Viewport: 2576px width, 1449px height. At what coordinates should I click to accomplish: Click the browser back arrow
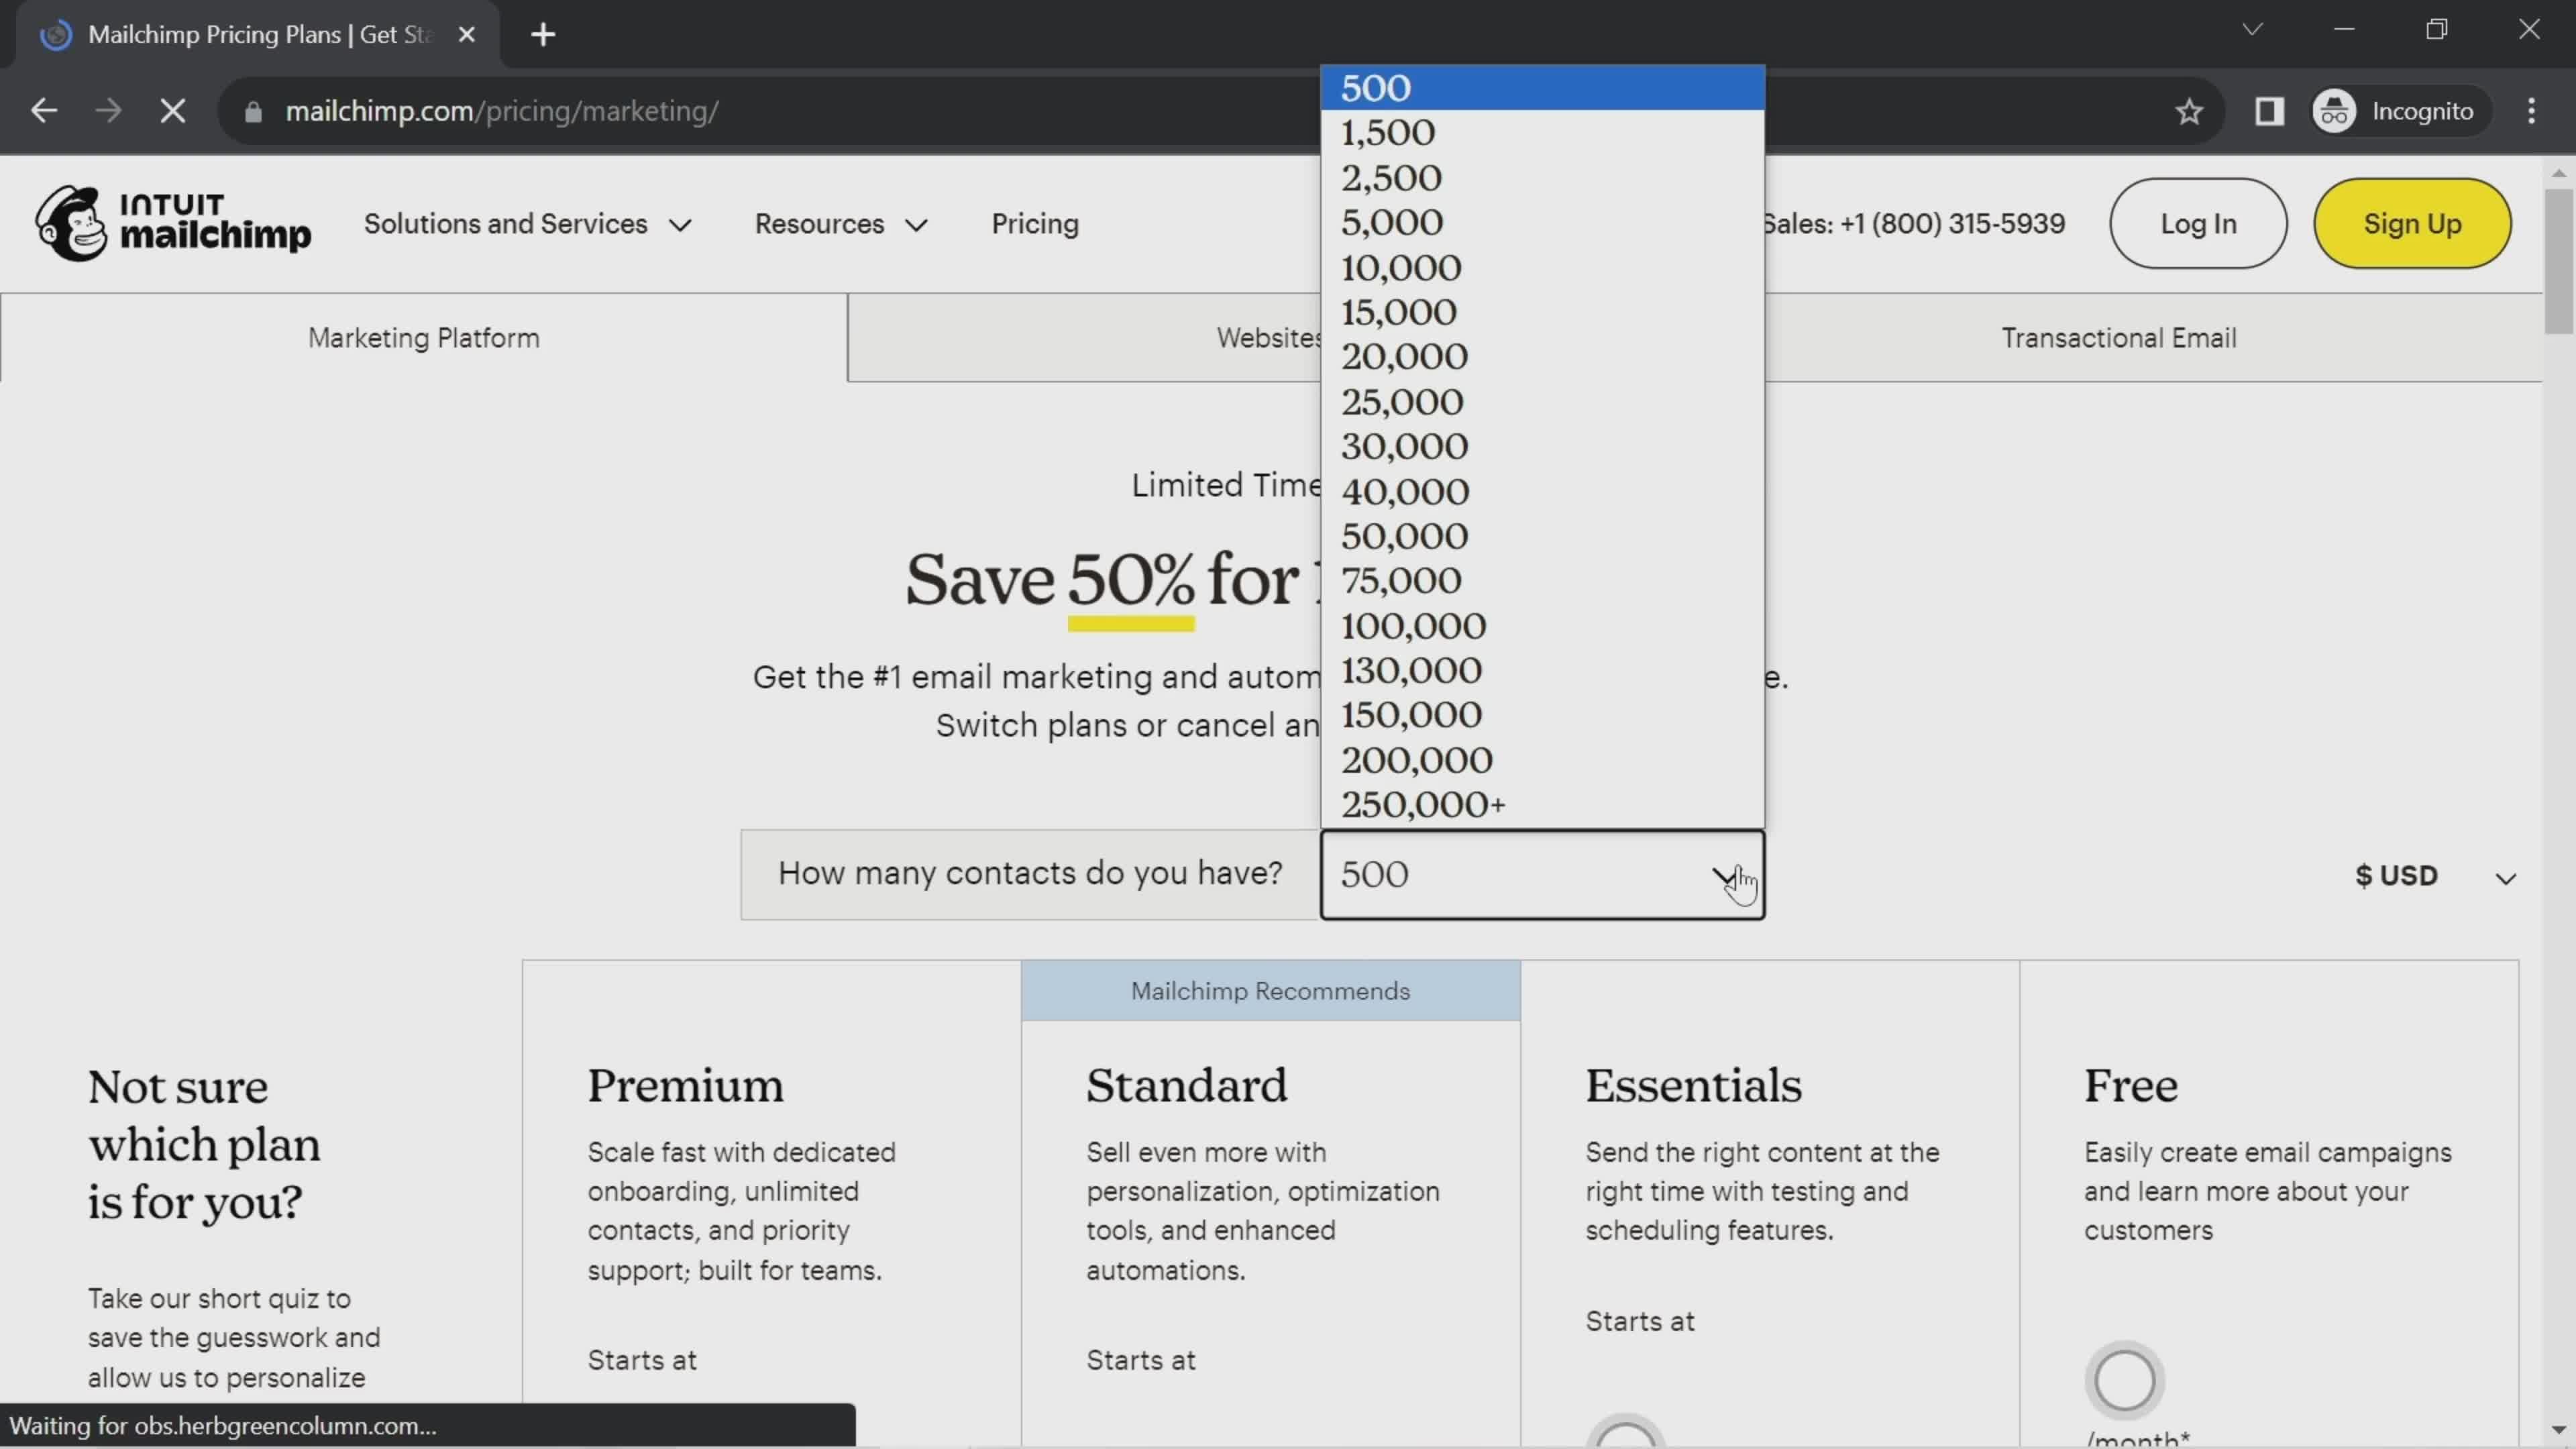[x=44, y=111]
